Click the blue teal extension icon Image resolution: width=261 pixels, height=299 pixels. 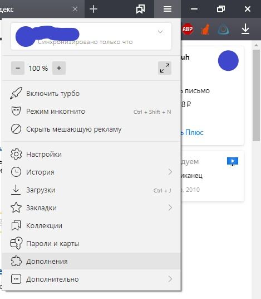223,30
